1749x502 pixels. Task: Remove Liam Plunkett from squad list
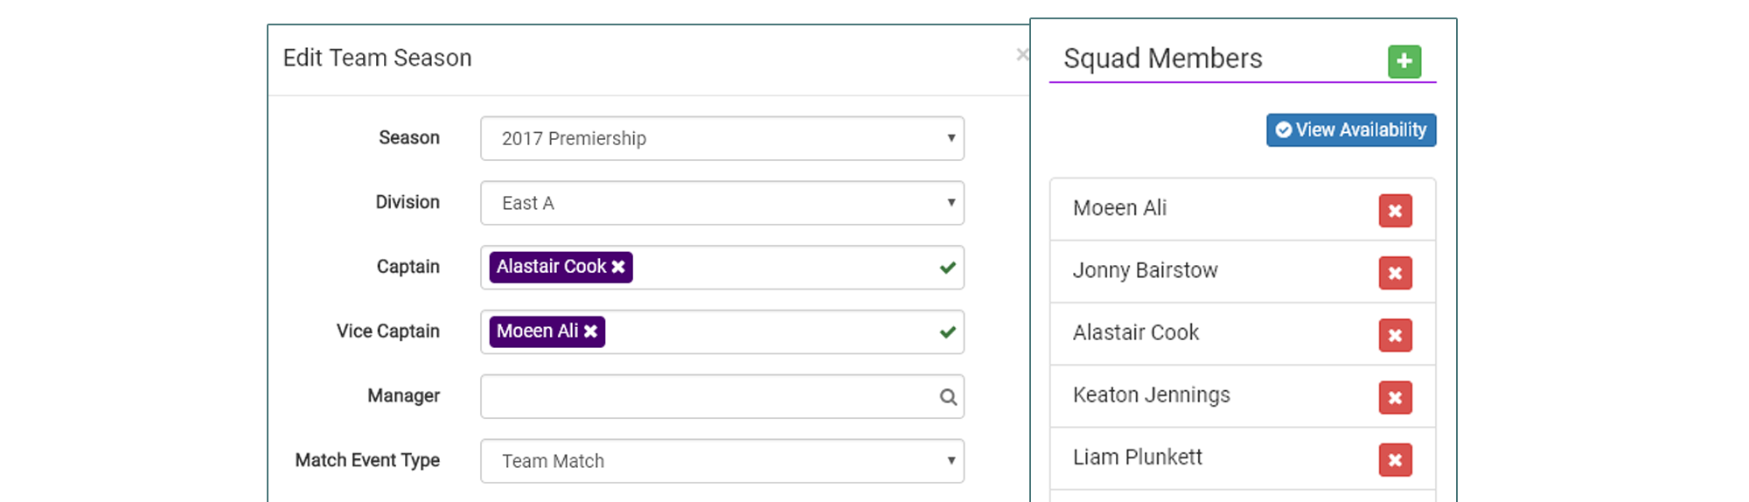point(1395,459)
